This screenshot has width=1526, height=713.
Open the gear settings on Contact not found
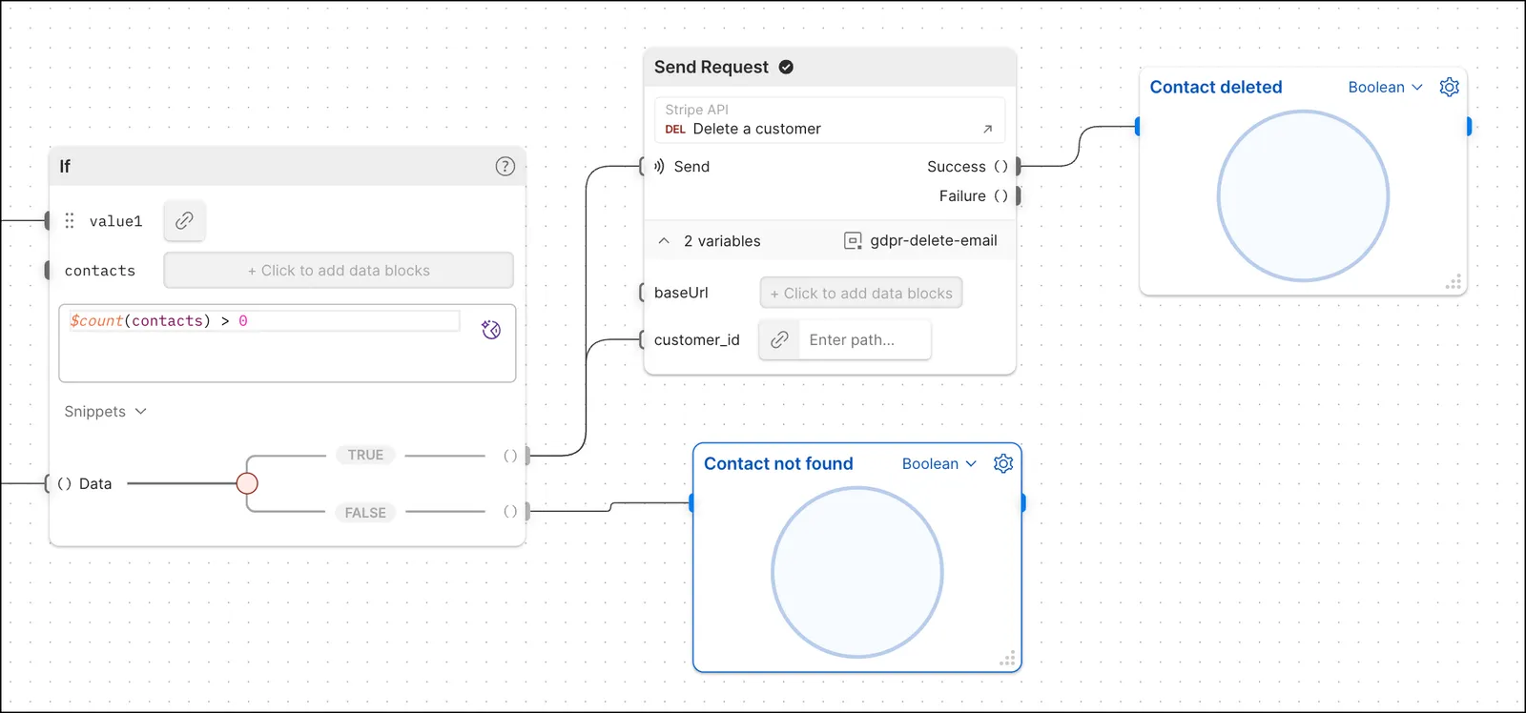coord(1003,463)
